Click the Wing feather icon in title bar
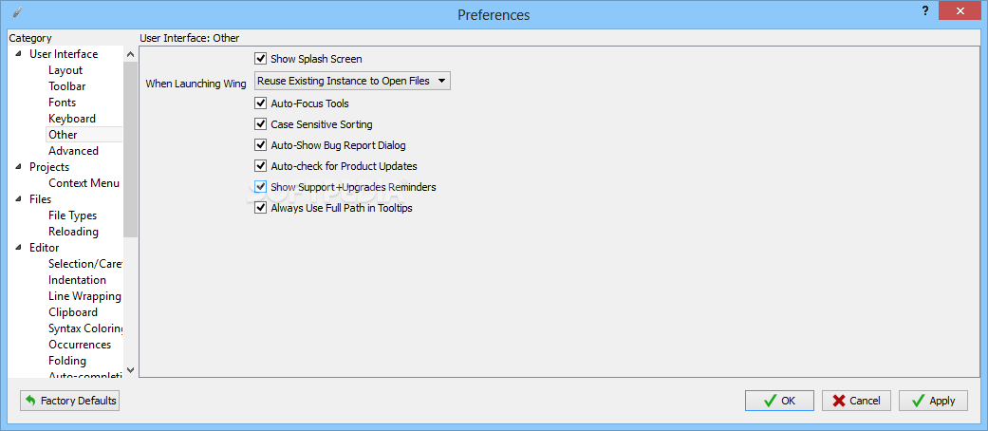 point(16,13)
